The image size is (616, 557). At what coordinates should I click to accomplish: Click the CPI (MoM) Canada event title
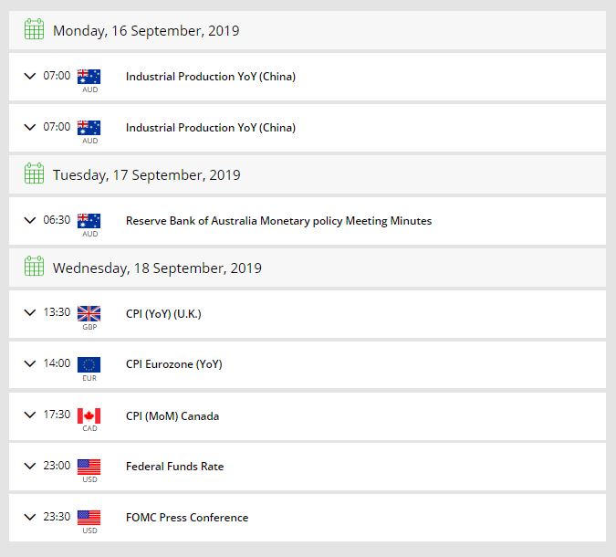(x=172, y=416)
